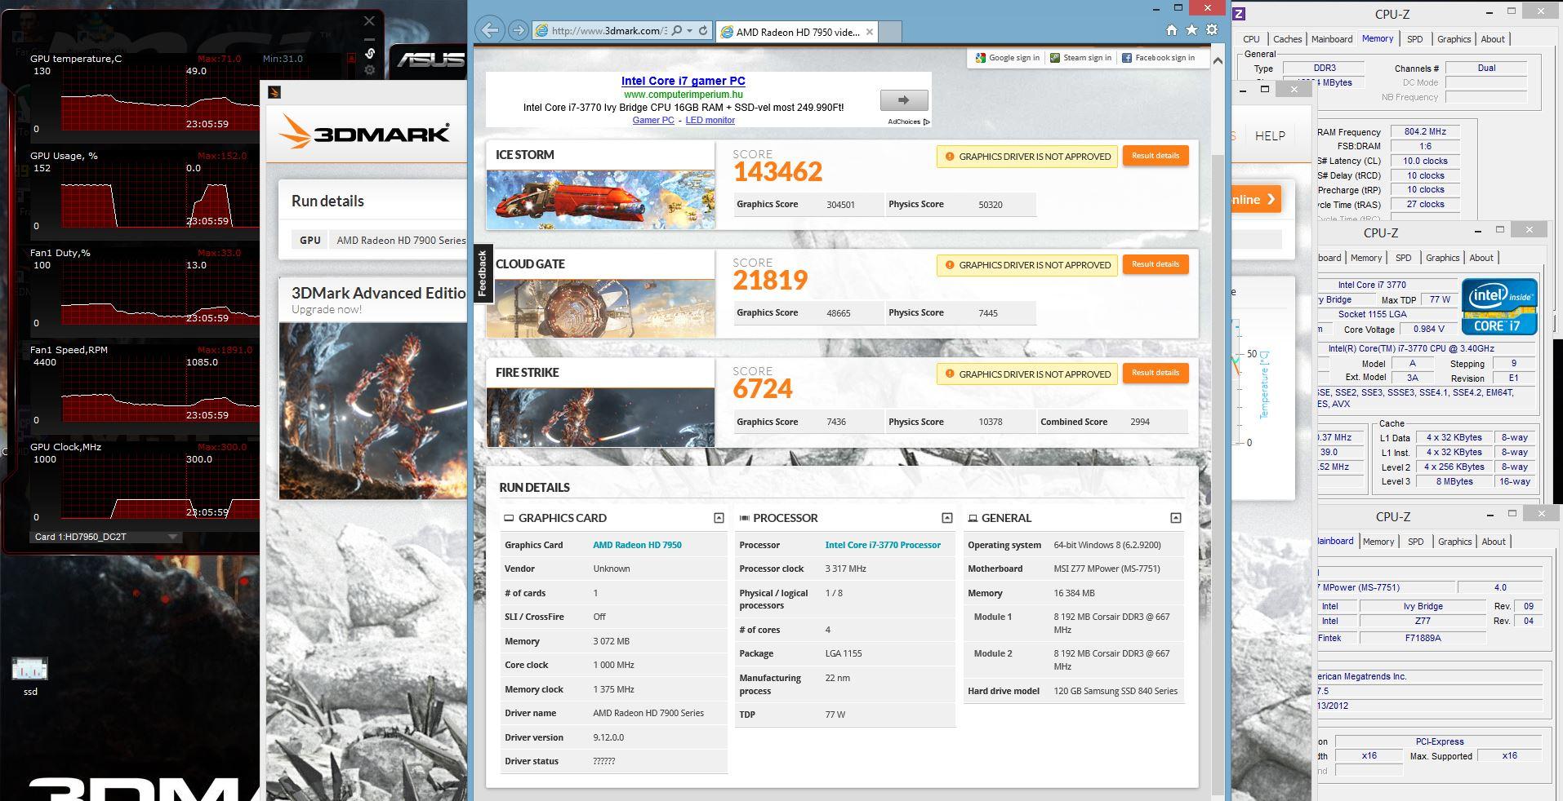1563x801 pixels.
Task: Open the AMD Radeon HD 7950 link
Action: (637, 545)
